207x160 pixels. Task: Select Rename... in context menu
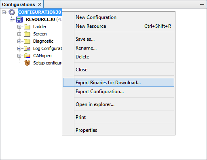point(118,48)
